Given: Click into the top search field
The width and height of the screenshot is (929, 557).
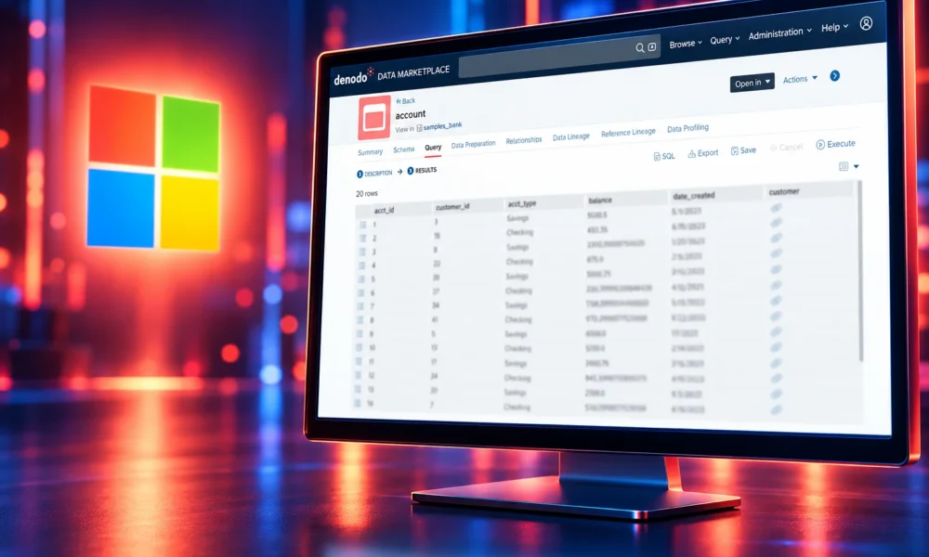Looking at the screenshot, I should [559, 58].
